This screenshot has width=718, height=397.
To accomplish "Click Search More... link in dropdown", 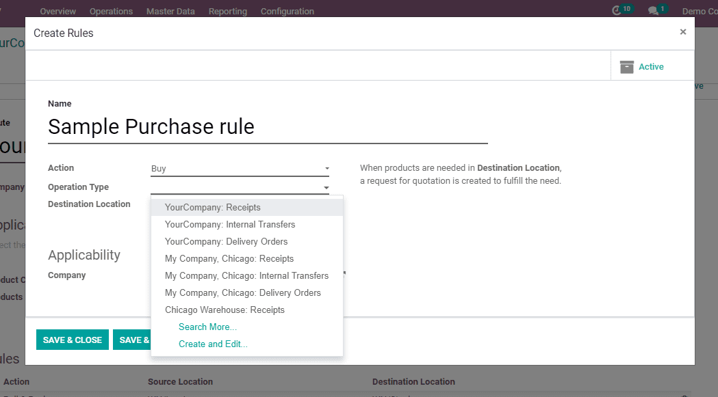I will (x=207, y=327).
